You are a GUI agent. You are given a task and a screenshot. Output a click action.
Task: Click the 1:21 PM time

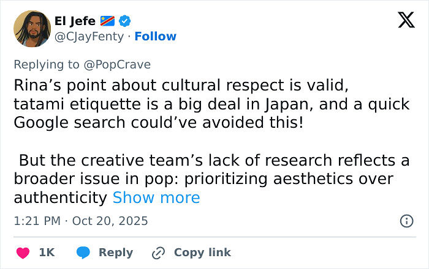click(x=36, y=221)
